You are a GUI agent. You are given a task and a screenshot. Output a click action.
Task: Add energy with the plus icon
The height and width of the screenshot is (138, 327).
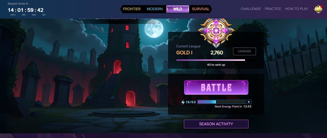(249, 102)
